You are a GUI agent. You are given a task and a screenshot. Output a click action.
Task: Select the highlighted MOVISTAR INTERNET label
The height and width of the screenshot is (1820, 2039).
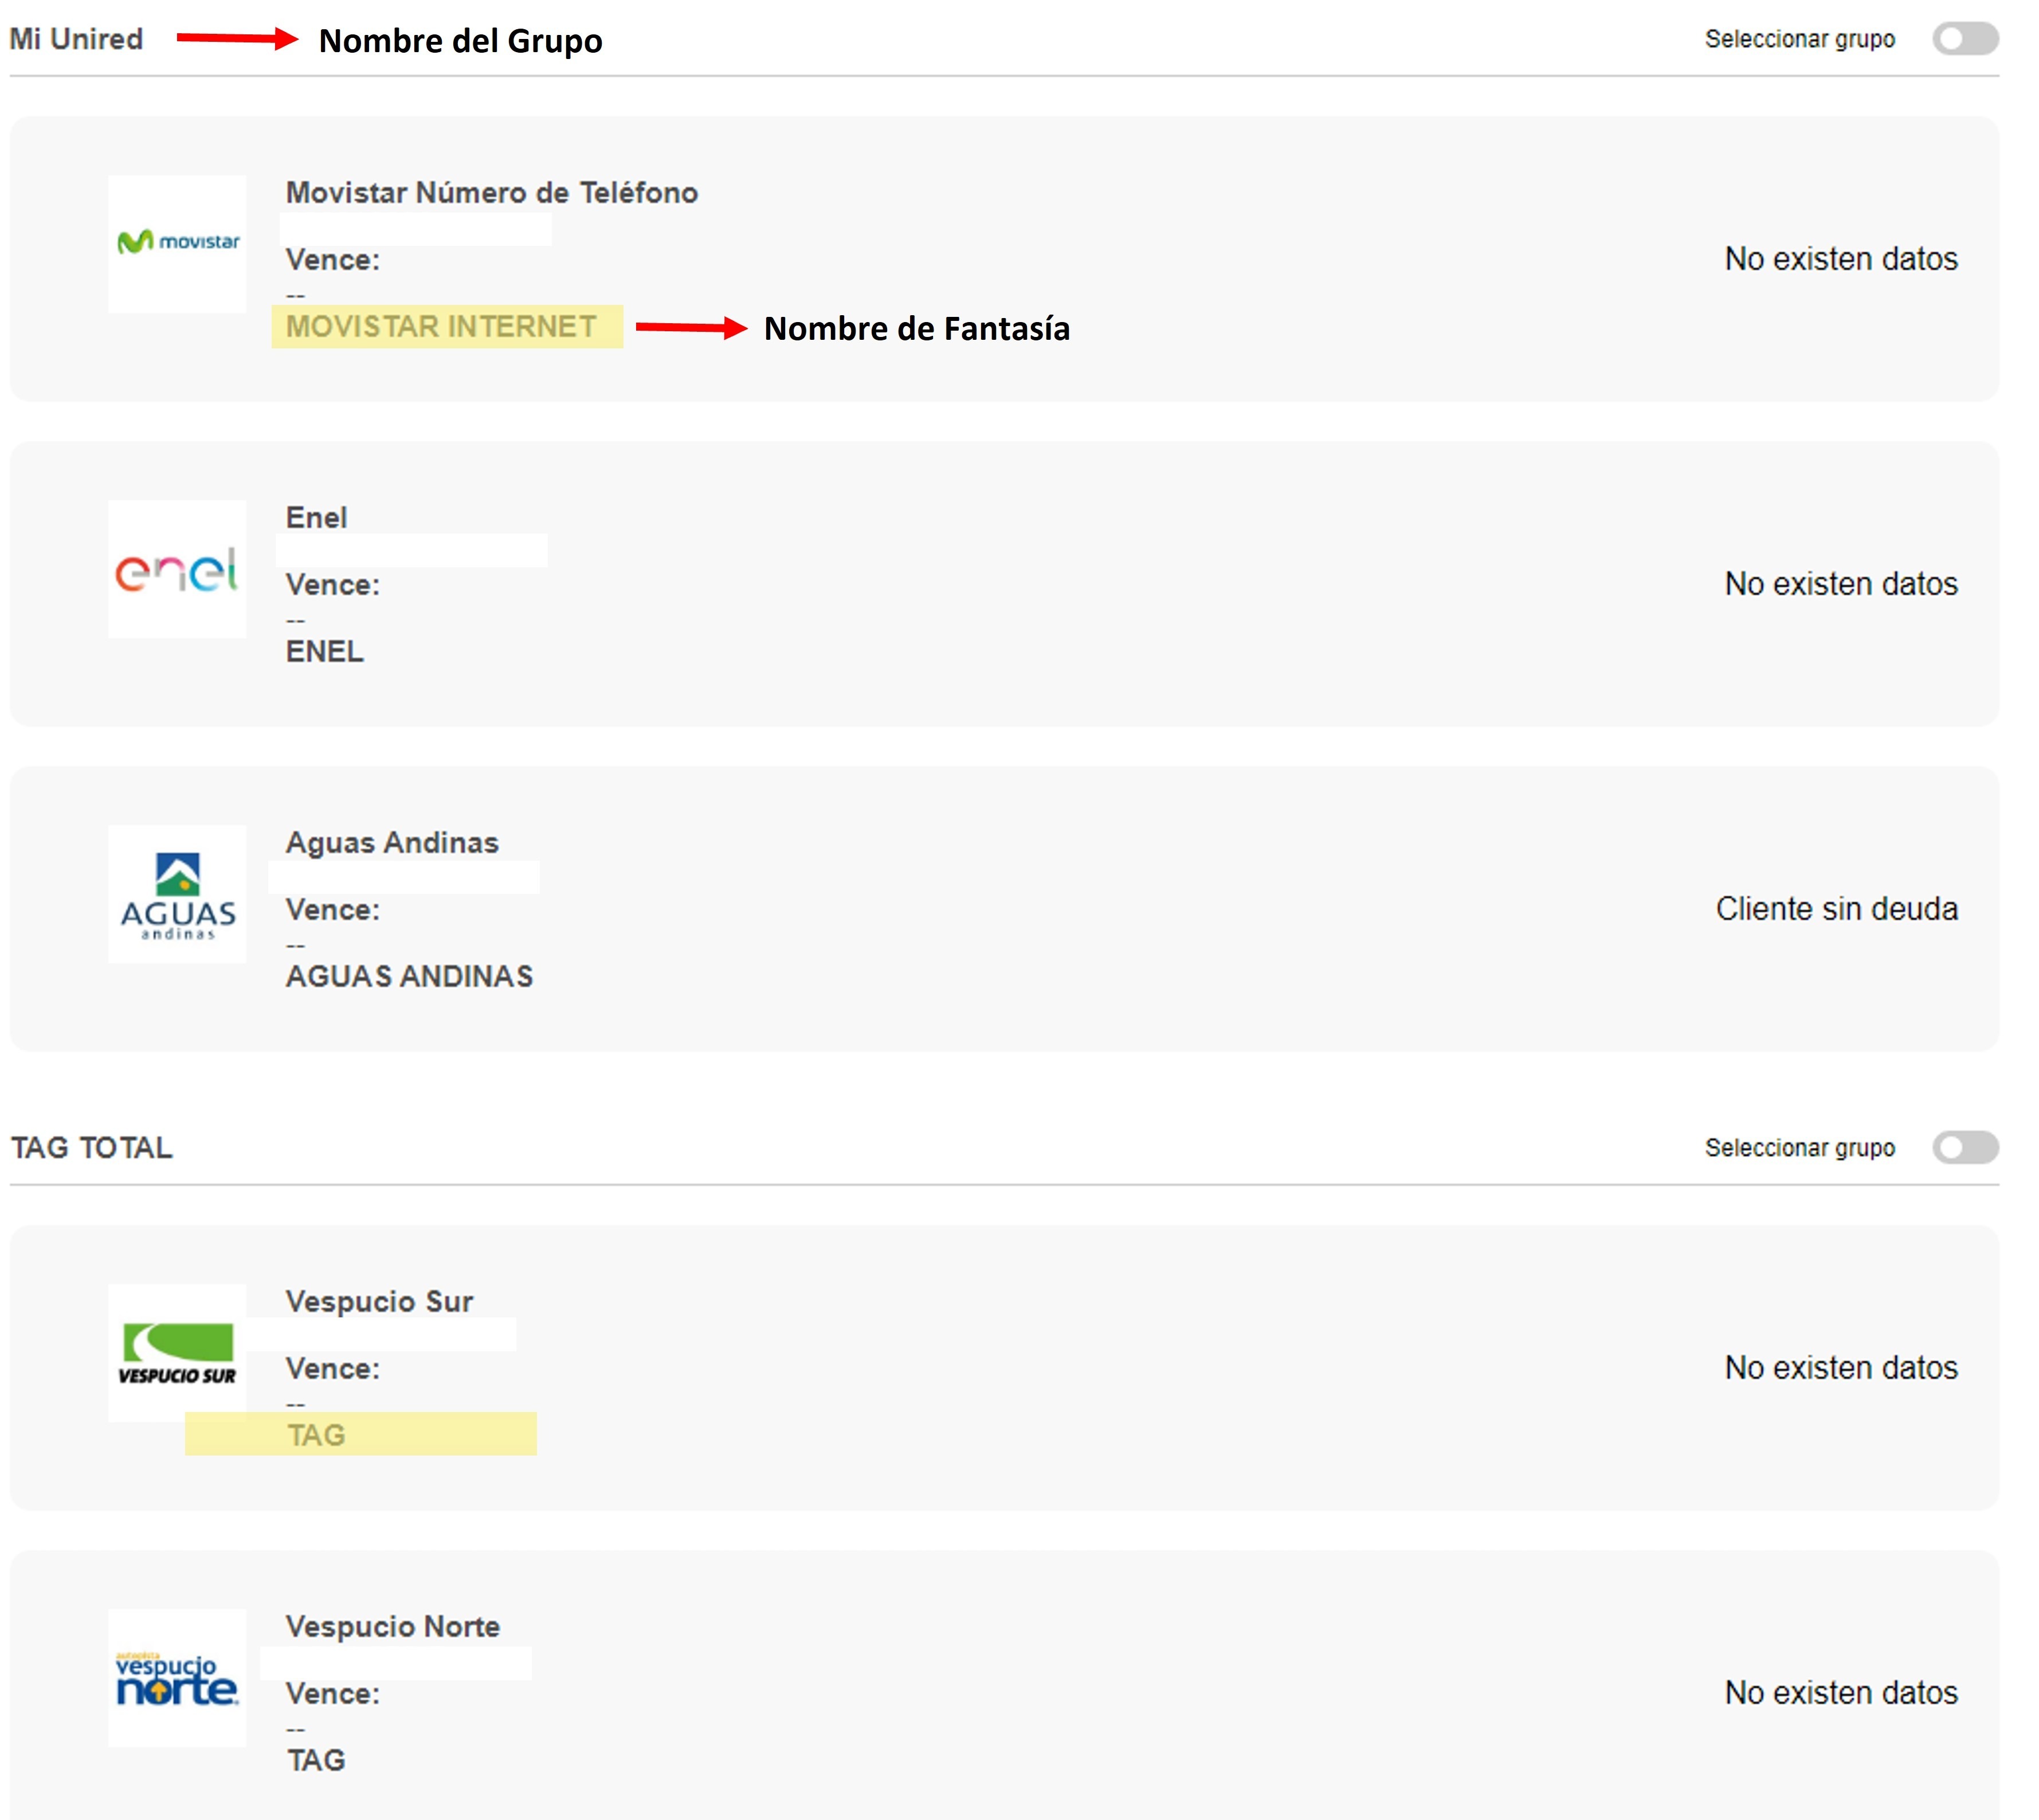(x=441, y=326)
